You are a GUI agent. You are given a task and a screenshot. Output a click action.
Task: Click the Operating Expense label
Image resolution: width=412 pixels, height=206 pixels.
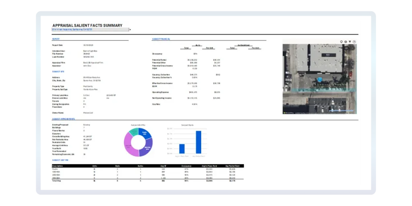[x=160, y=92]
